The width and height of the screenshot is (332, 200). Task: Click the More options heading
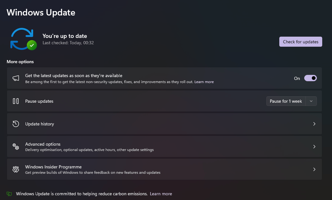pyautogui.click(x=20, y=62)
